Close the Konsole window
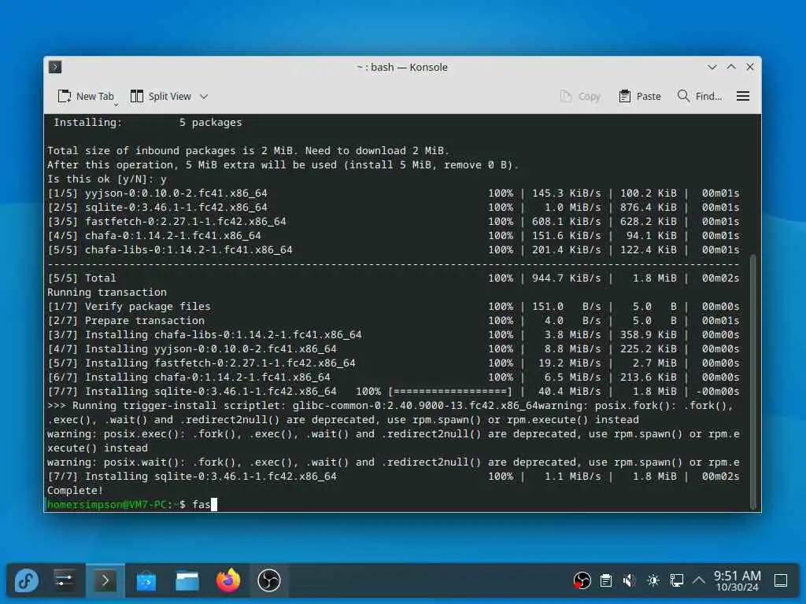The image size is (806, 604). pos(750,68)
